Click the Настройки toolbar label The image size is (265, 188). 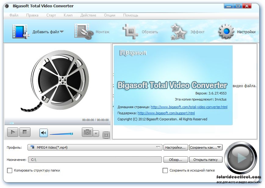[246, 32]
